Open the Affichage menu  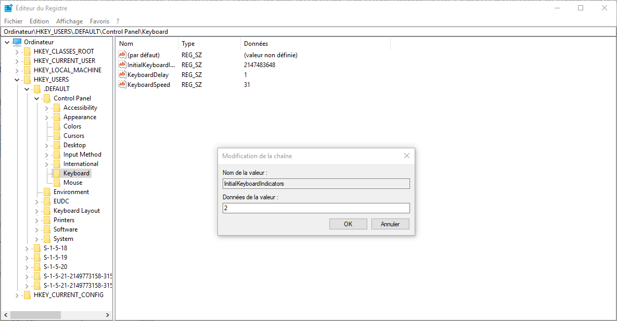click(x=69, y=21)
